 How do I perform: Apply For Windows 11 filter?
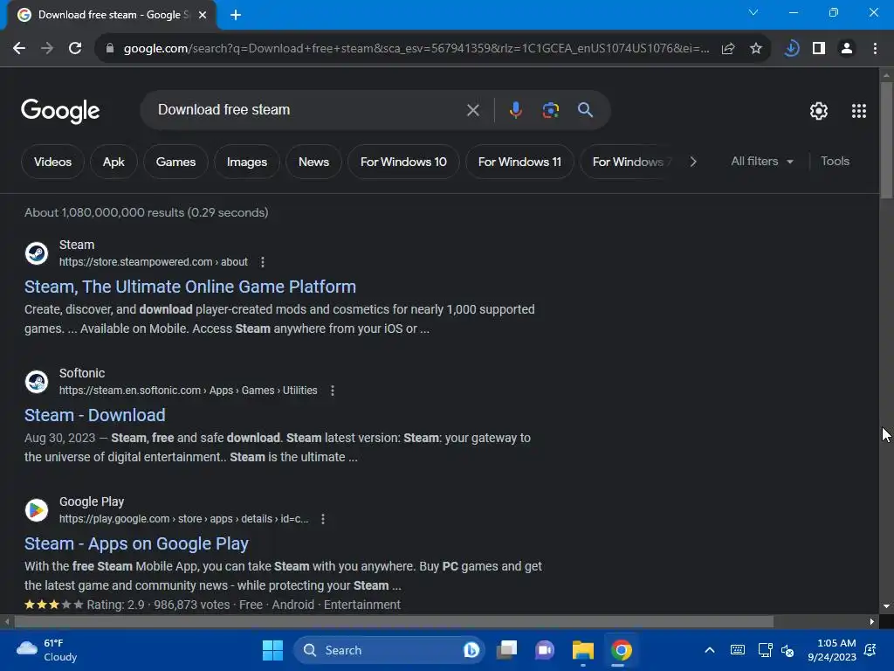[519, 162]
